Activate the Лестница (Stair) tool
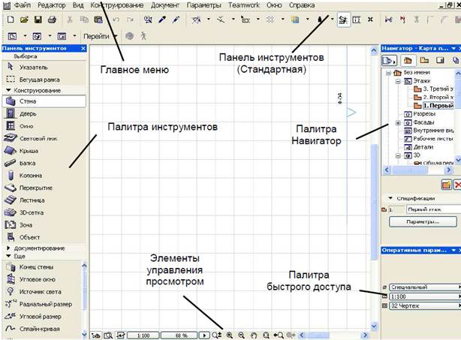461x340 pixels. (x=30, y=200)
